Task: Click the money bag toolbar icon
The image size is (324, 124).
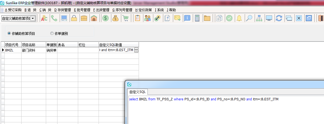Action: tap(115, 18)
